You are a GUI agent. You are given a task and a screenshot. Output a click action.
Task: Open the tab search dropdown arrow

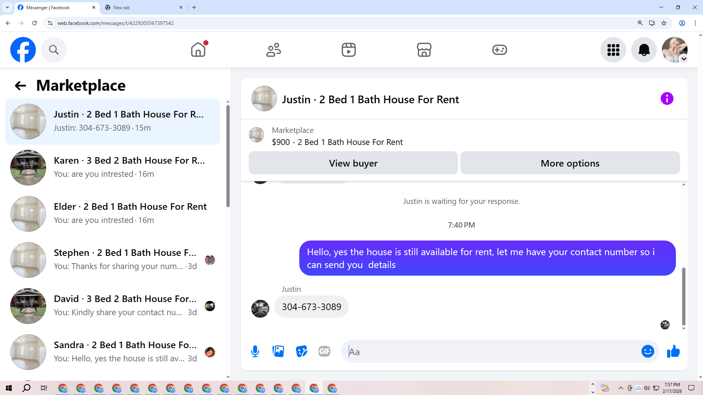[x=7, y=7]
